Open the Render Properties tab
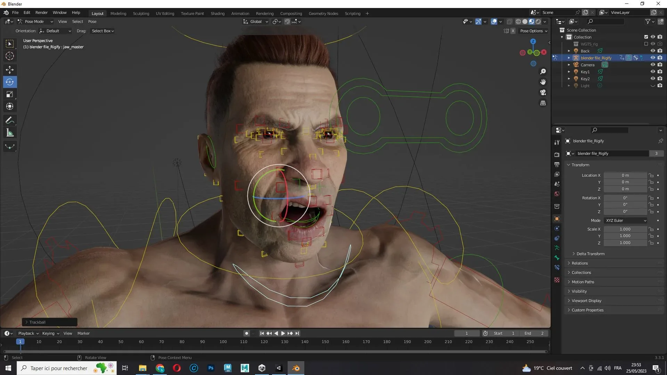The height and width of the screenshot is (375, 667). pyautogui.click(x=557, y=155)
